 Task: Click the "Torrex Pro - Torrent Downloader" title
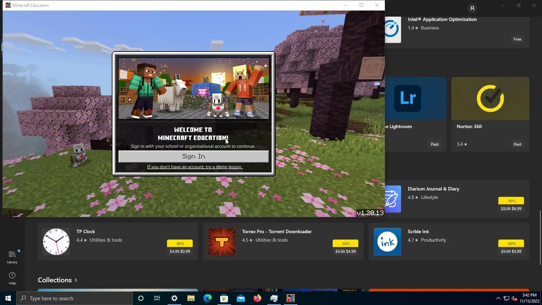click(x=277, y=231)
